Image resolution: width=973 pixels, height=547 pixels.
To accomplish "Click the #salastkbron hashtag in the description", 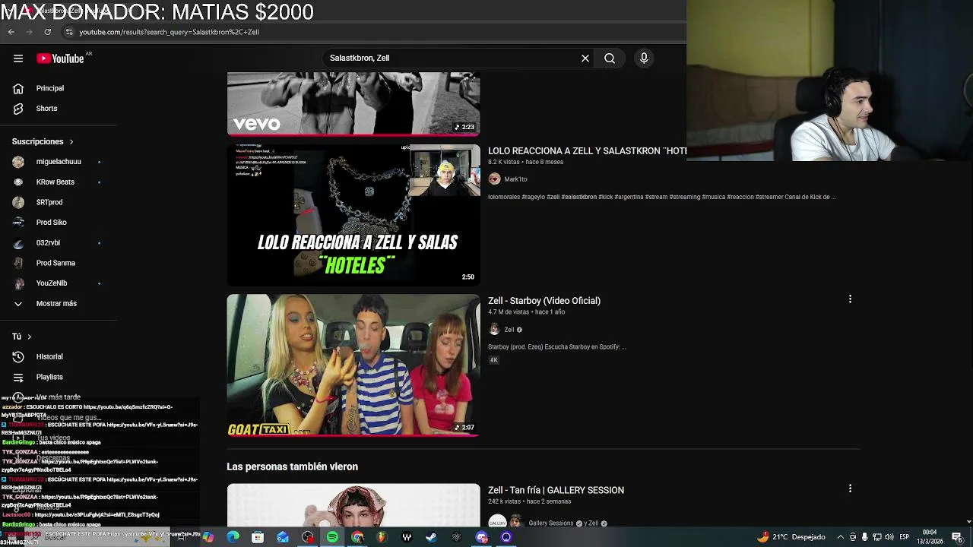I will pyautogui.click(x=579, y=197).
